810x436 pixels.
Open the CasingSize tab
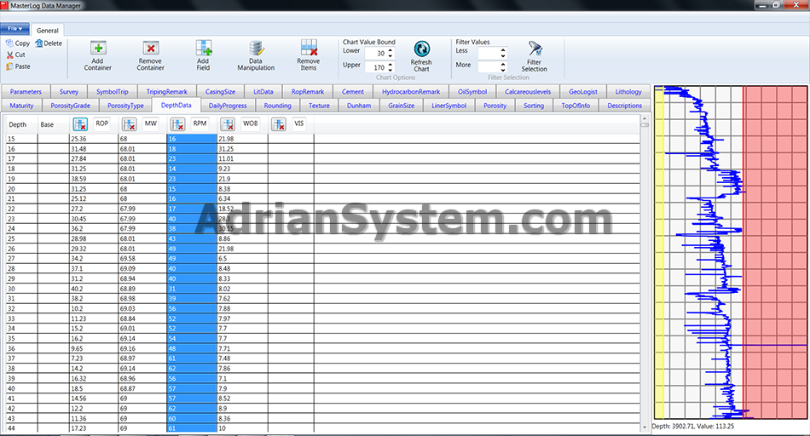tap(221, 92)
